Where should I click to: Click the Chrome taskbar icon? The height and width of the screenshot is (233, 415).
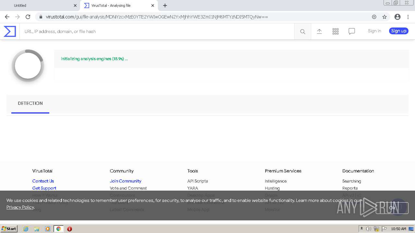click(x=58, y=229)
